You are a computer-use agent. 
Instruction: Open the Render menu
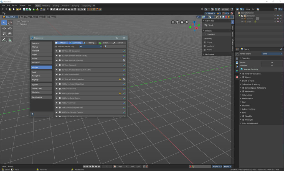(14, 5)
